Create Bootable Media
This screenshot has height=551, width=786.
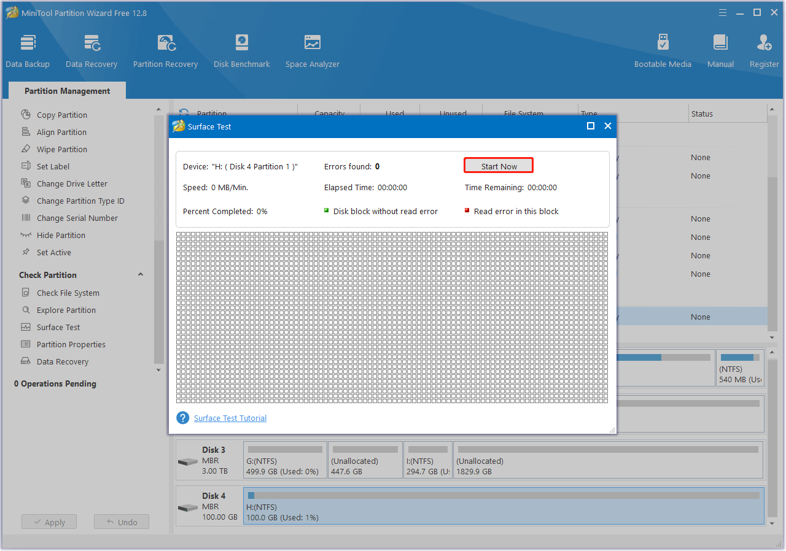[x=663, y=52]
